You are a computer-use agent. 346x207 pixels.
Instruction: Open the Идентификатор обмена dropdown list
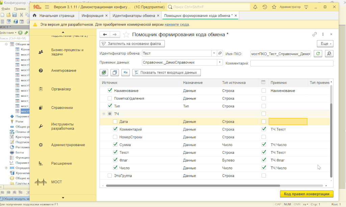(x=214, y=53)
